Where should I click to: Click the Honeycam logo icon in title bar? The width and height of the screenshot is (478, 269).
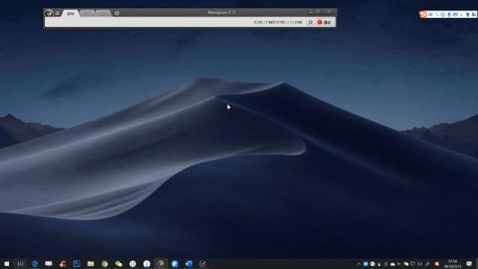click(49, 13)
